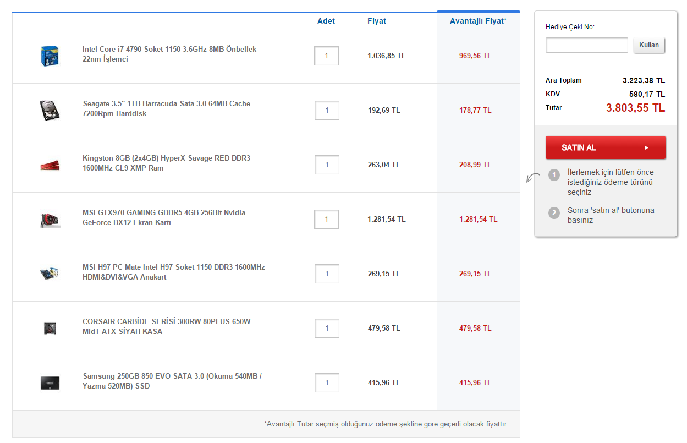Focus quantity field for MSI GTX970

pos(327,219)
